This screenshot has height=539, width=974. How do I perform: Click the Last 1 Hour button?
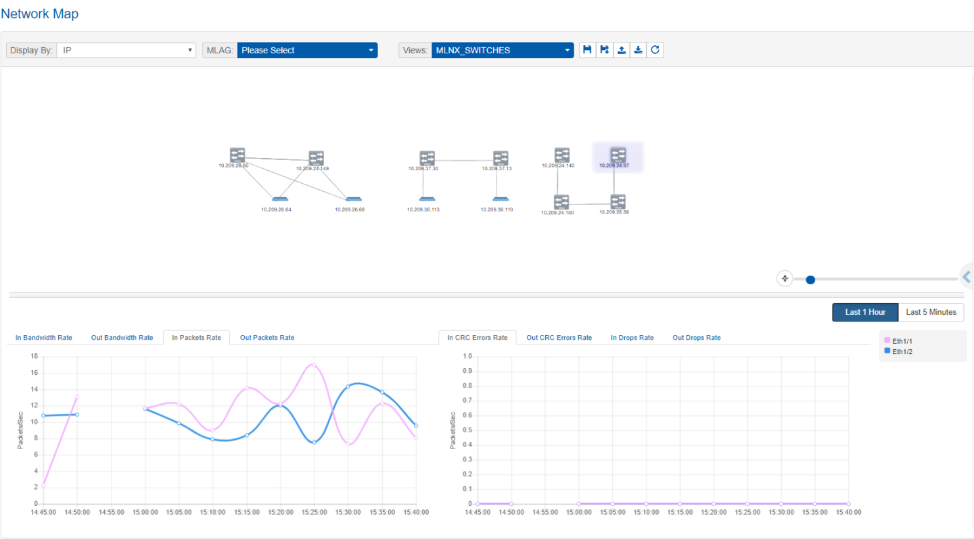[x=865, y=312]
